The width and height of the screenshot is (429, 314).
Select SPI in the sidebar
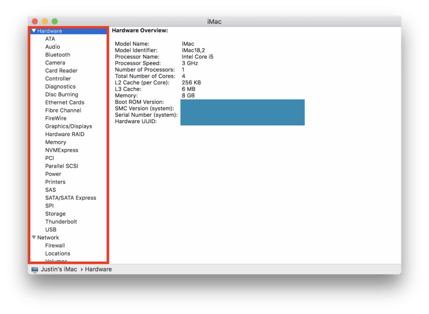click(x=49, y=206)
